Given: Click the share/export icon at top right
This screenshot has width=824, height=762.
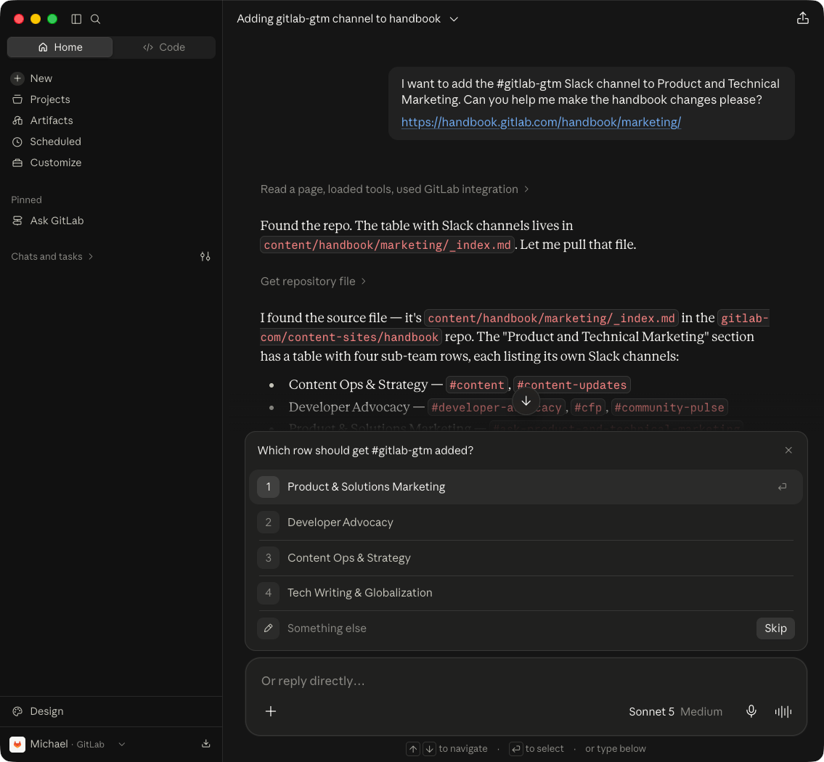Looking at the screenshot, I should pos(802,18).
